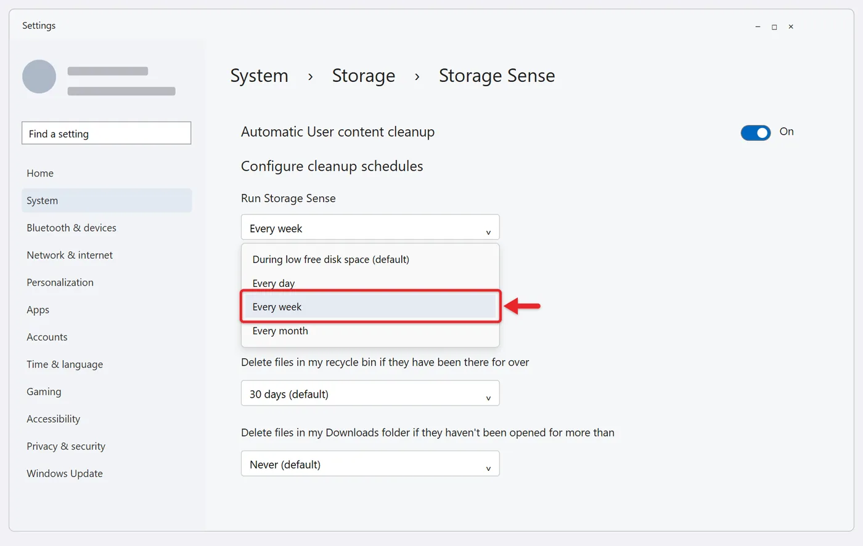The height and width of the screenshot is (546, 863).
Task: Click the Delete files in my recycle bin label
Action: [x=385, y=362]
